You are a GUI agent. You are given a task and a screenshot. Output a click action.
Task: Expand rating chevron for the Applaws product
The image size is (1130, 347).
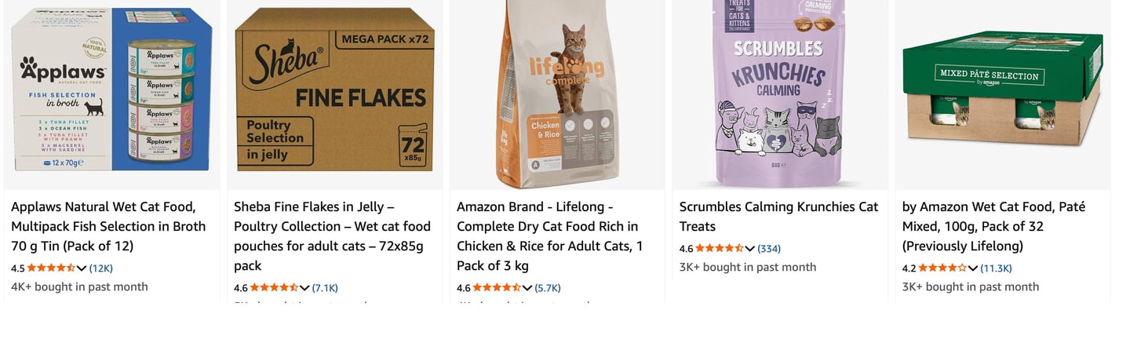82,268
